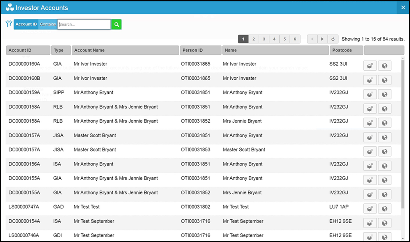Select globe icon in the SIPP DC00000159A row
Image resolution: width=410 pixels, height=242 pixels.
pyautogui.click(x=384, y=94)
